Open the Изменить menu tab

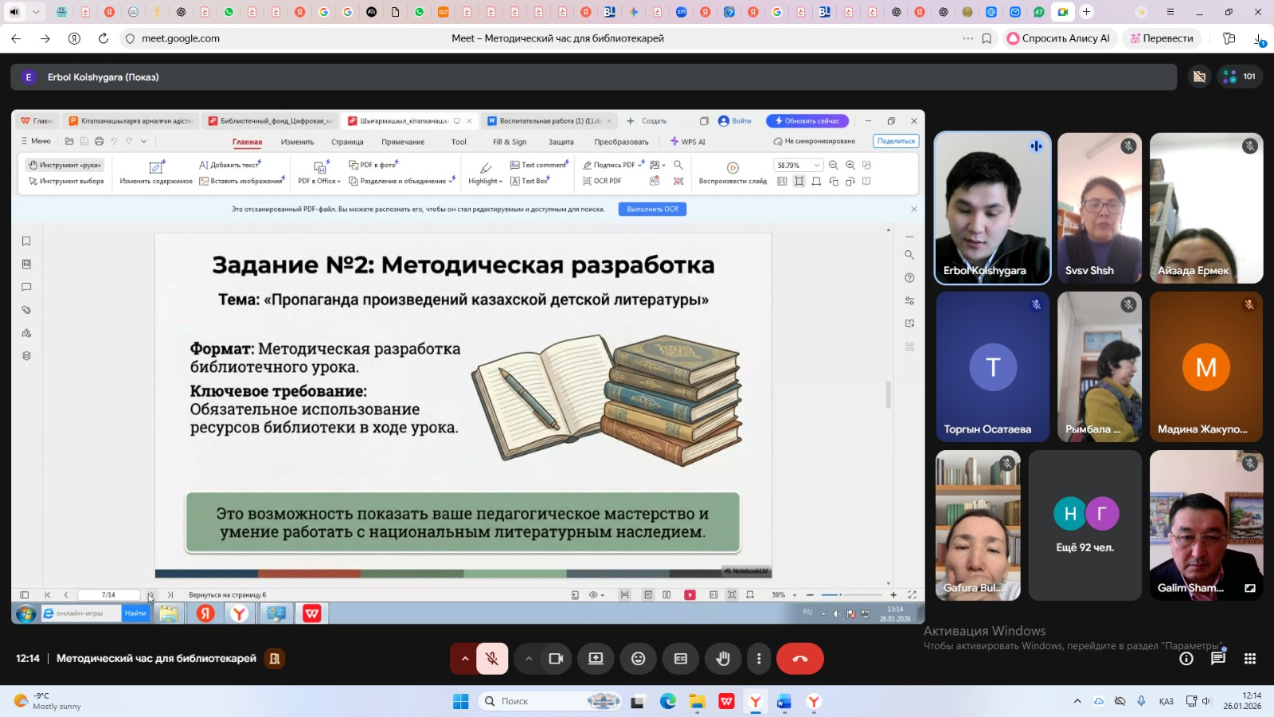coord(297,141)
